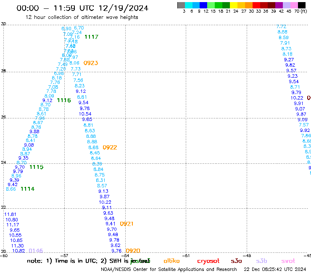This screenshot has width=311, height=273.
Task: Click the gray swatch in the legend
Action: tap(181, 5)
